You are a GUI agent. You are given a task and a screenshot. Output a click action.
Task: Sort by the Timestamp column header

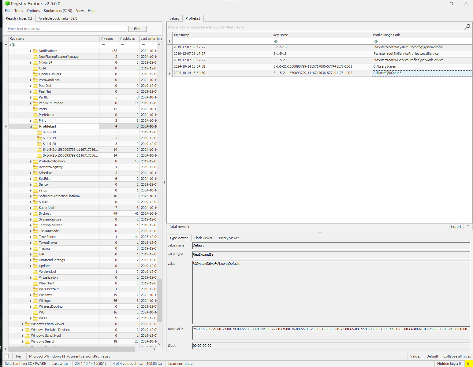222,35
